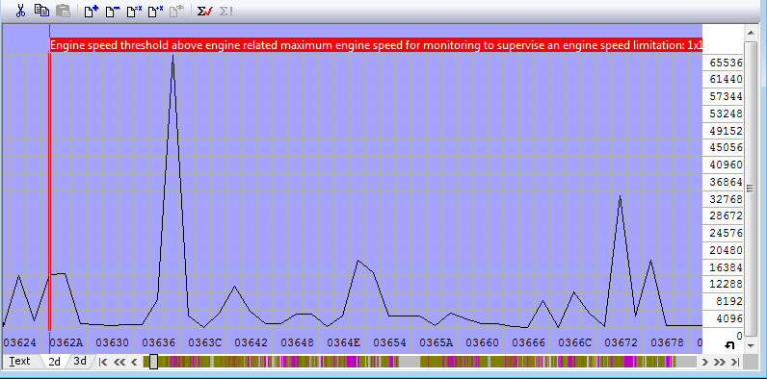
Task: Click the grayed Paste clipboard icon
Action: tap(63, 11)
